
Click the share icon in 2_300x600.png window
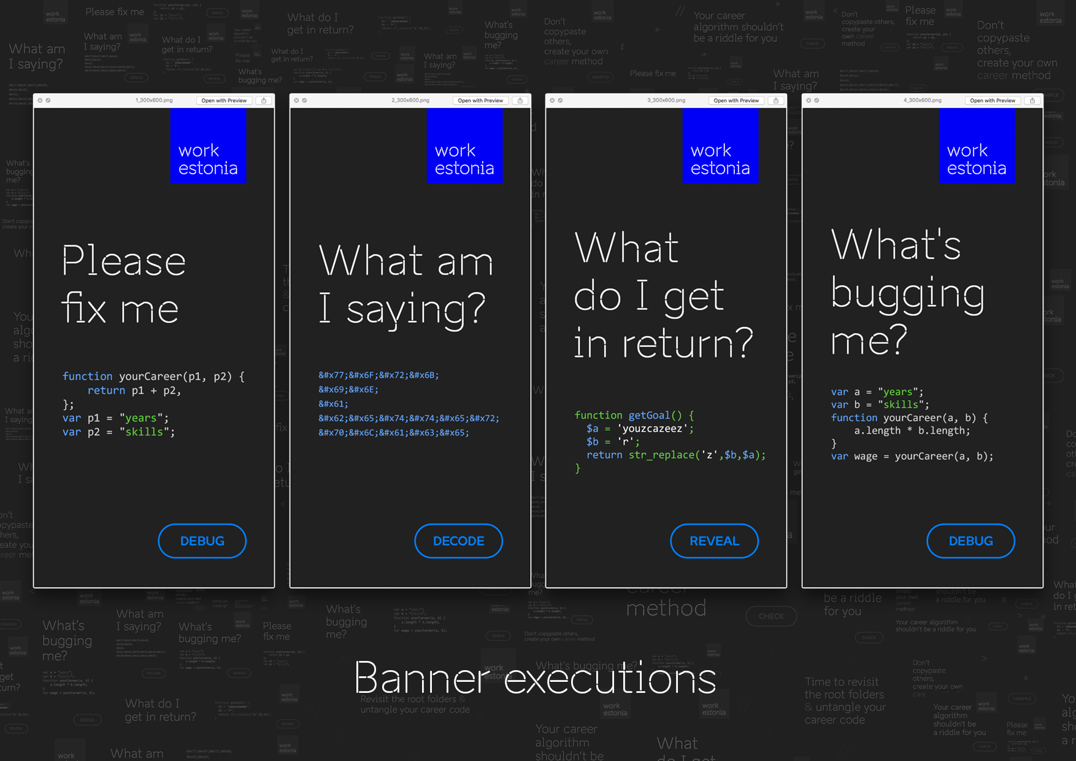click(x=520, y=101)
